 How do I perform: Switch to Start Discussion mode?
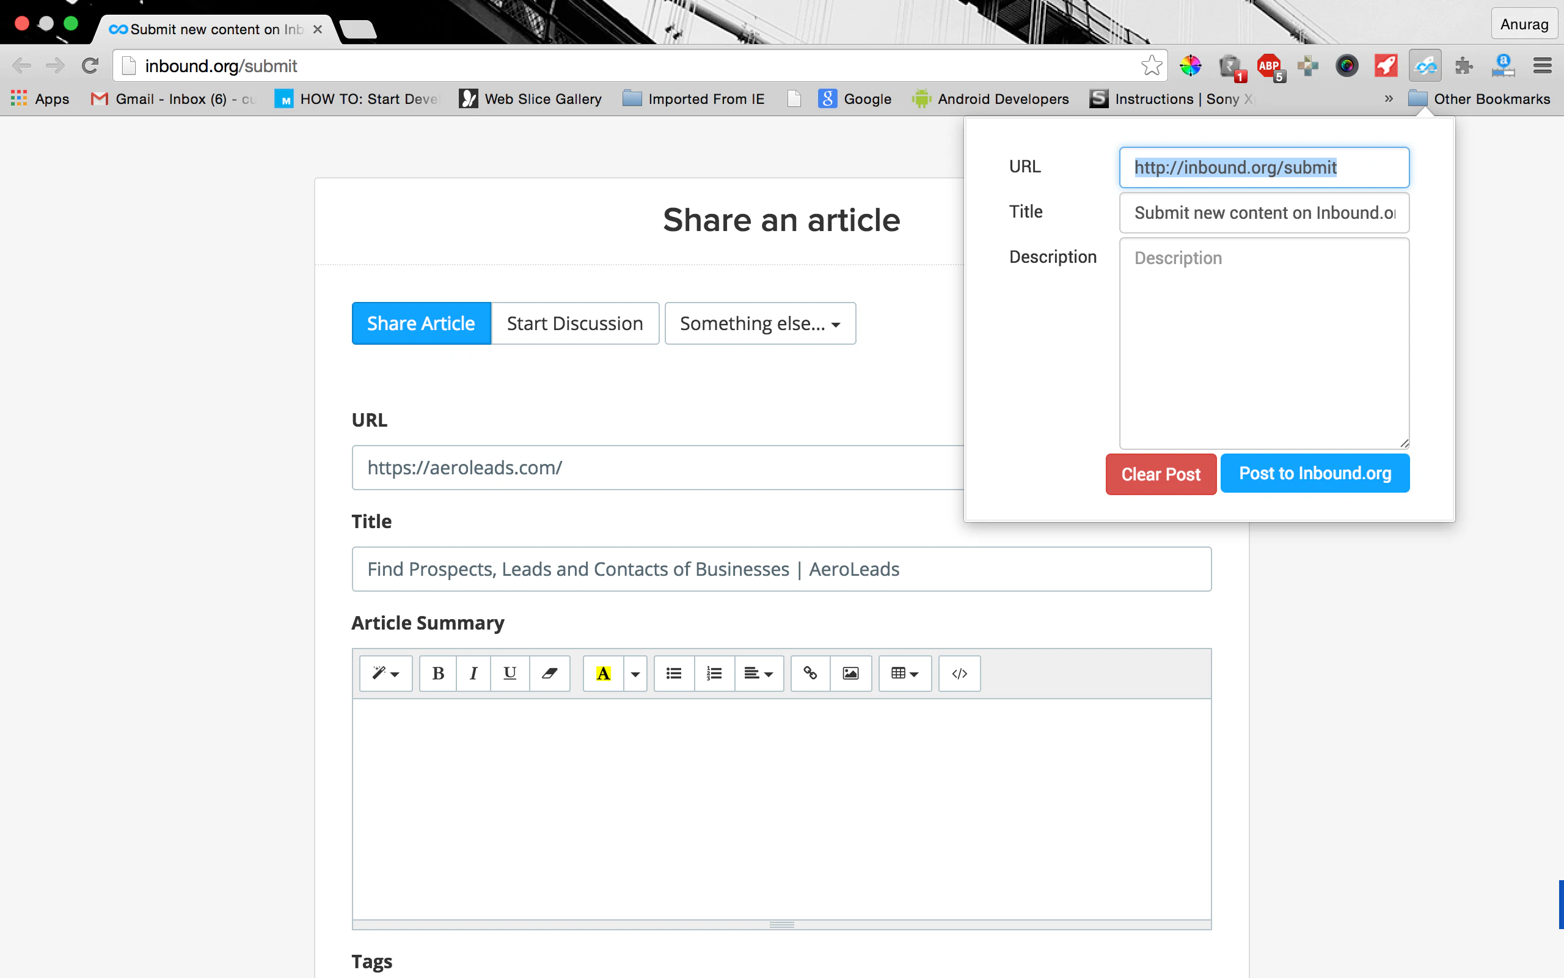pos(575,323)
